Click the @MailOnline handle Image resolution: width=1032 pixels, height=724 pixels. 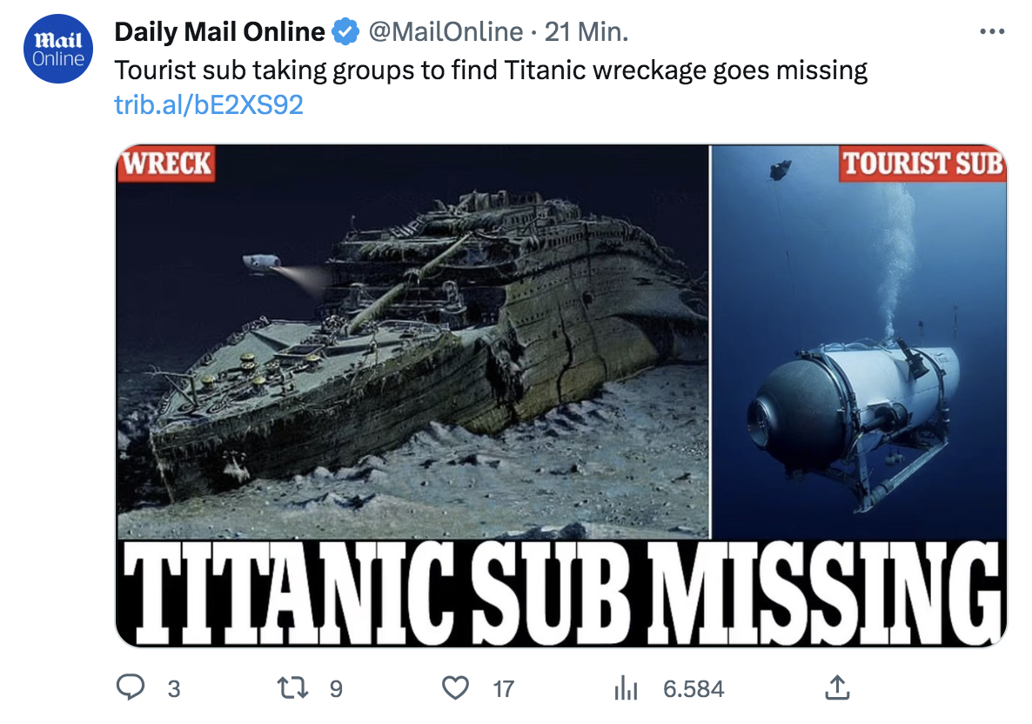(445, 32)
